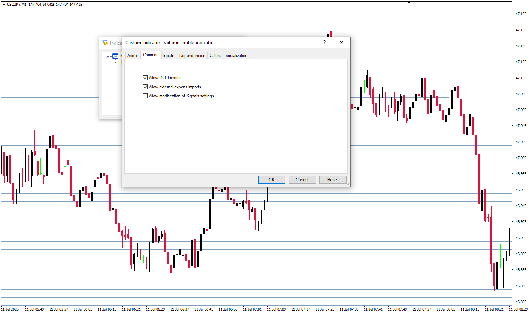Open the Colors tab

(x=215, y=56)
